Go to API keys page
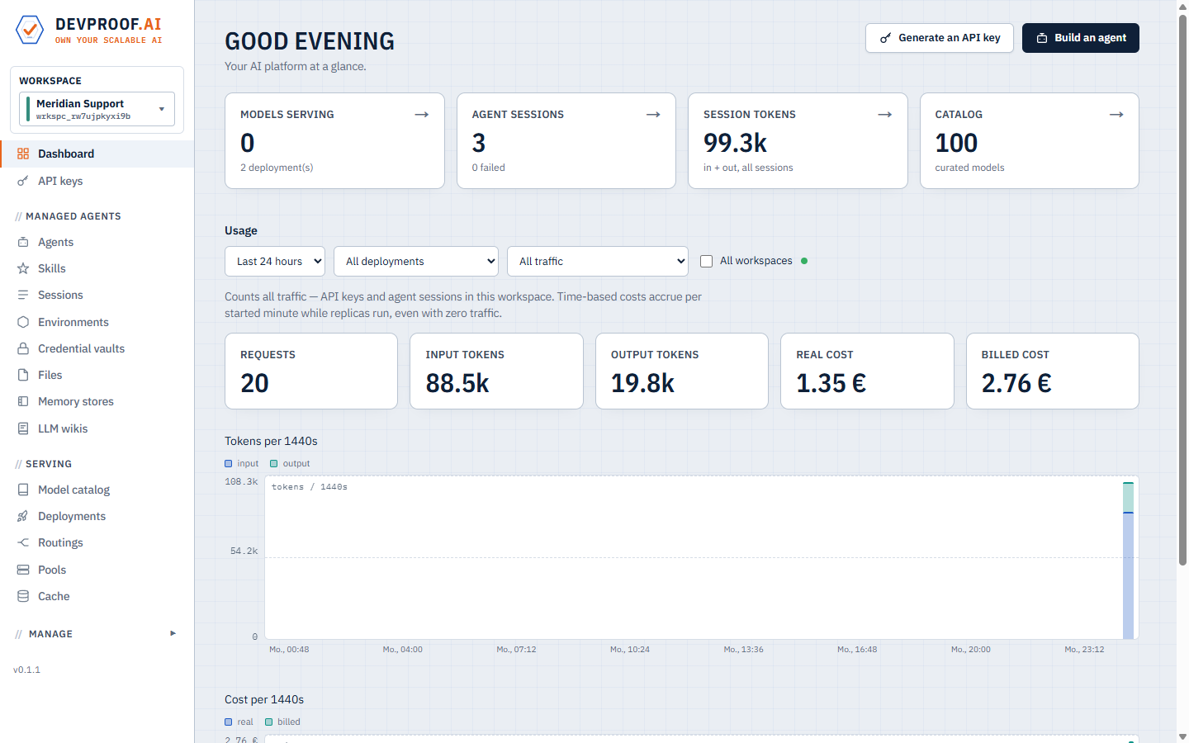The width and height of the screenshot is (1189, 743). coord(97,181)
